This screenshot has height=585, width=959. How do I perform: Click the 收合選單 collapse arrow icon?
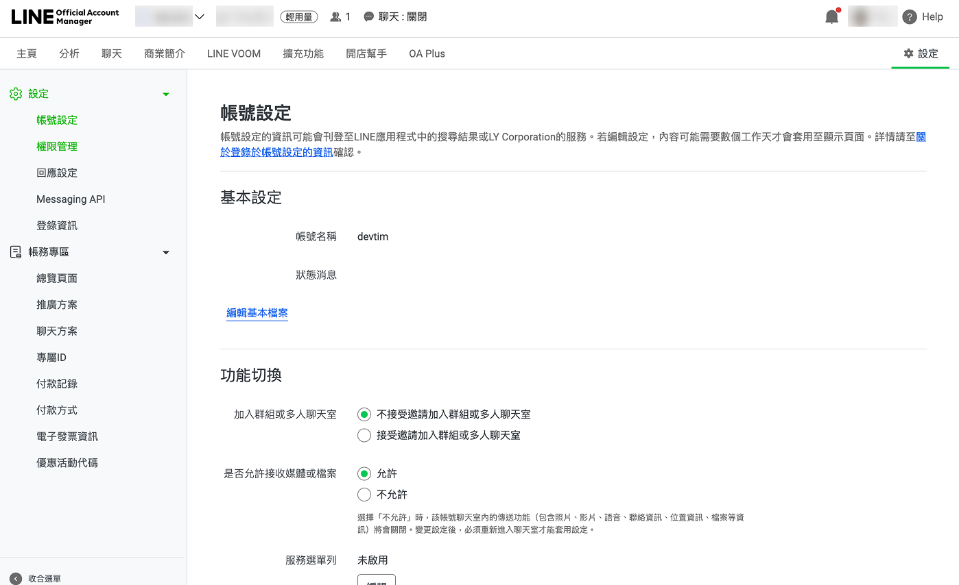pos(16,579)
